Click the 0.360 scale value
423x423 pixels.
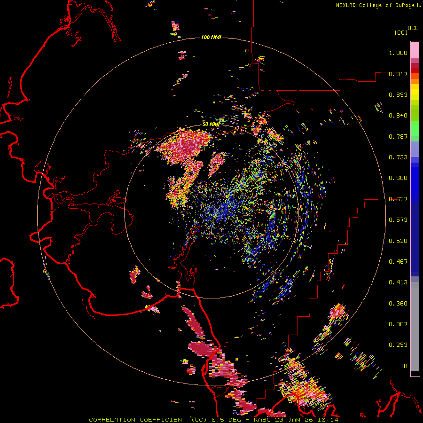pyautogui.click(x=398, y=304)
